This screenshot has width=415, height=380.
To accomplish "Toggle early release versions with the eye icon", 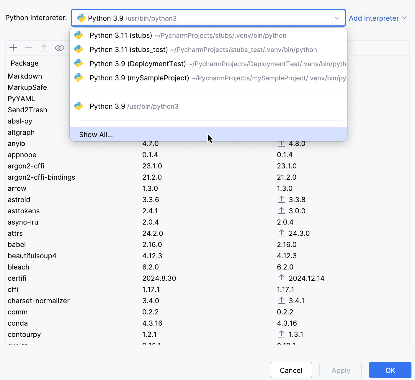I will [x=60, y=48].
